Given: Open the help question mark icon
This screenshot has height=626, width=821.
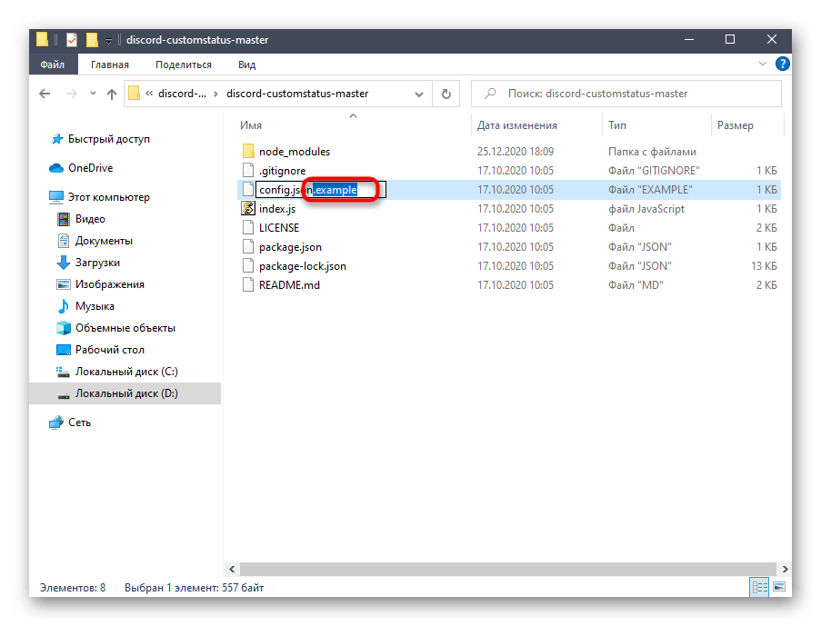Looking at the screenshot, I should (x=783, y=65).
